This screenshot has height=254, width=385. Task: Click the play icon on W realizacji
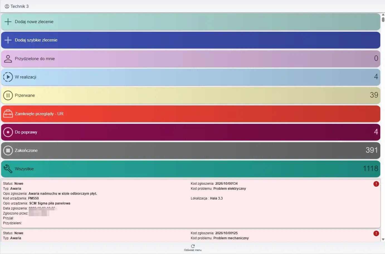point(8,77)
